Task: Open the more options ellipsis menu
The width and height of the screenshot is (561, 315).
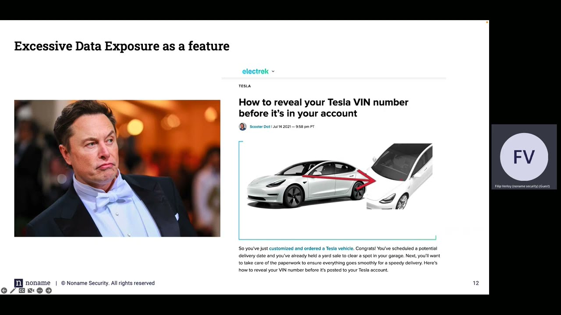Action: pos(39,290)
